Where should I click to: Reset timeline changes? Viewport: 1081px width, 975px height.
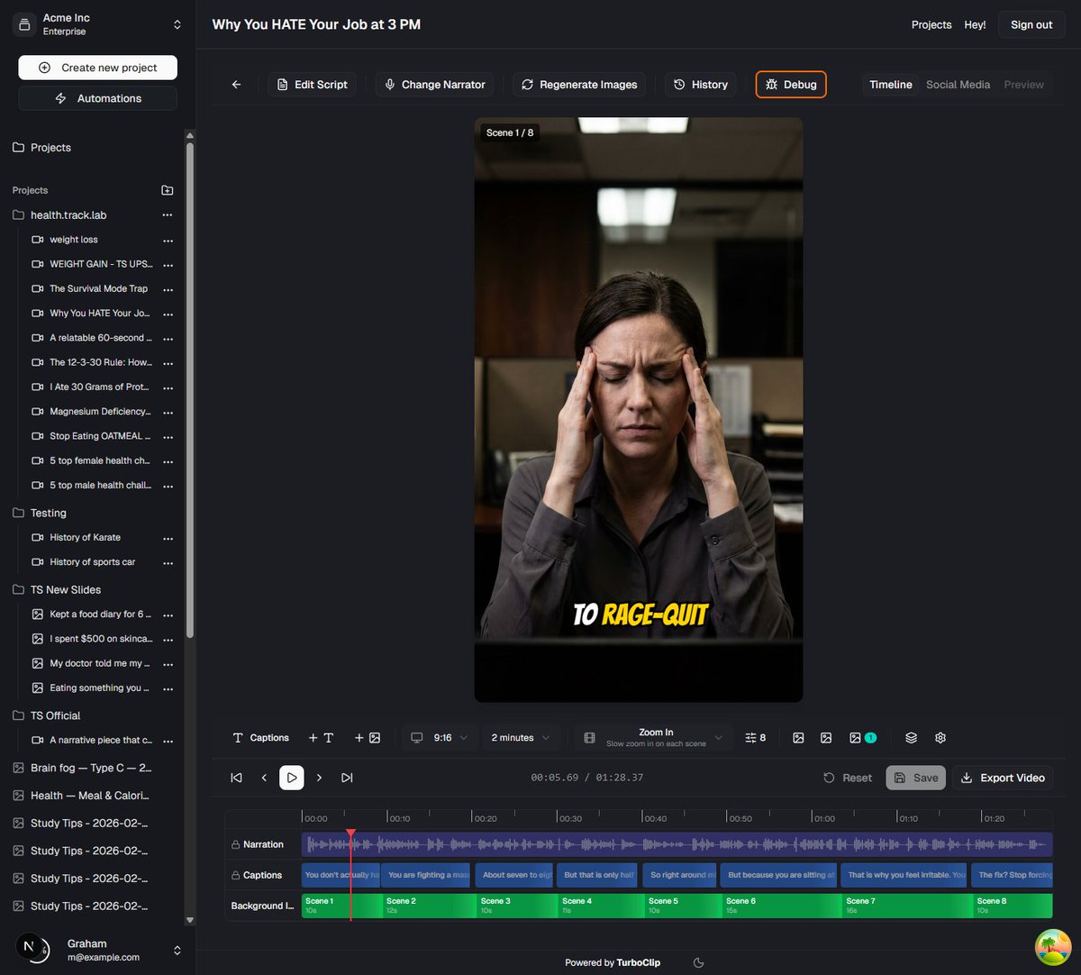pos(848,778)
